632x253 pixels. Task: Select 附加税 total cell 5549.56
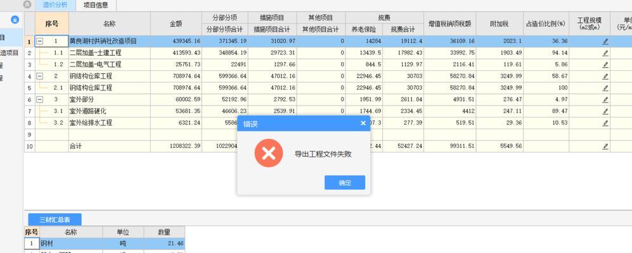[500, 146]
